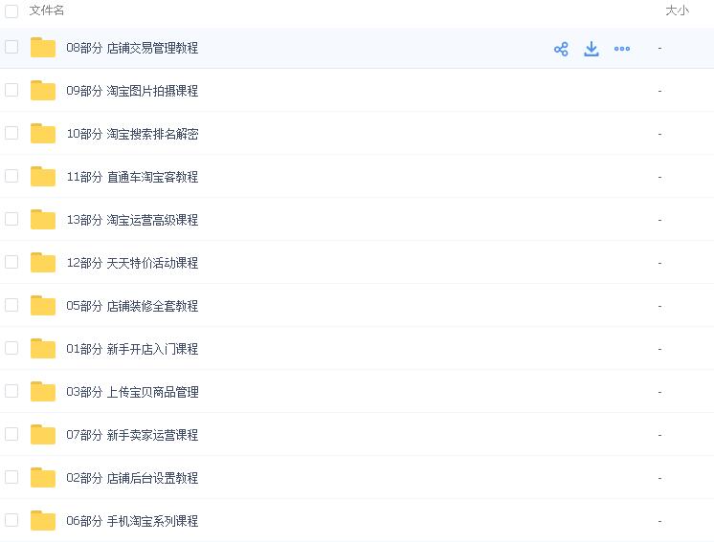This screenshot has height=542, width=714.
Task: Open folder name 06部分 手机淘宝系列课程
Action: tap(132, 521)
